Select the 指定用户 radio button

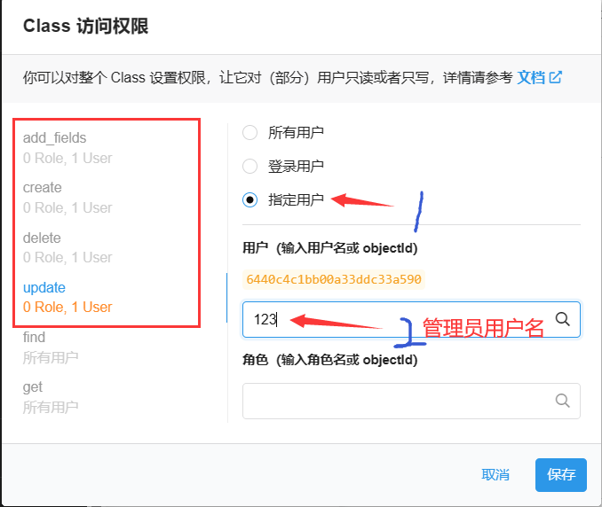coord(250,199)
